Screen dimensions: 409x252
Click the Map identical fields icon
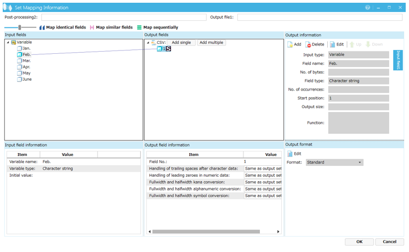click(x=42, y=27)
